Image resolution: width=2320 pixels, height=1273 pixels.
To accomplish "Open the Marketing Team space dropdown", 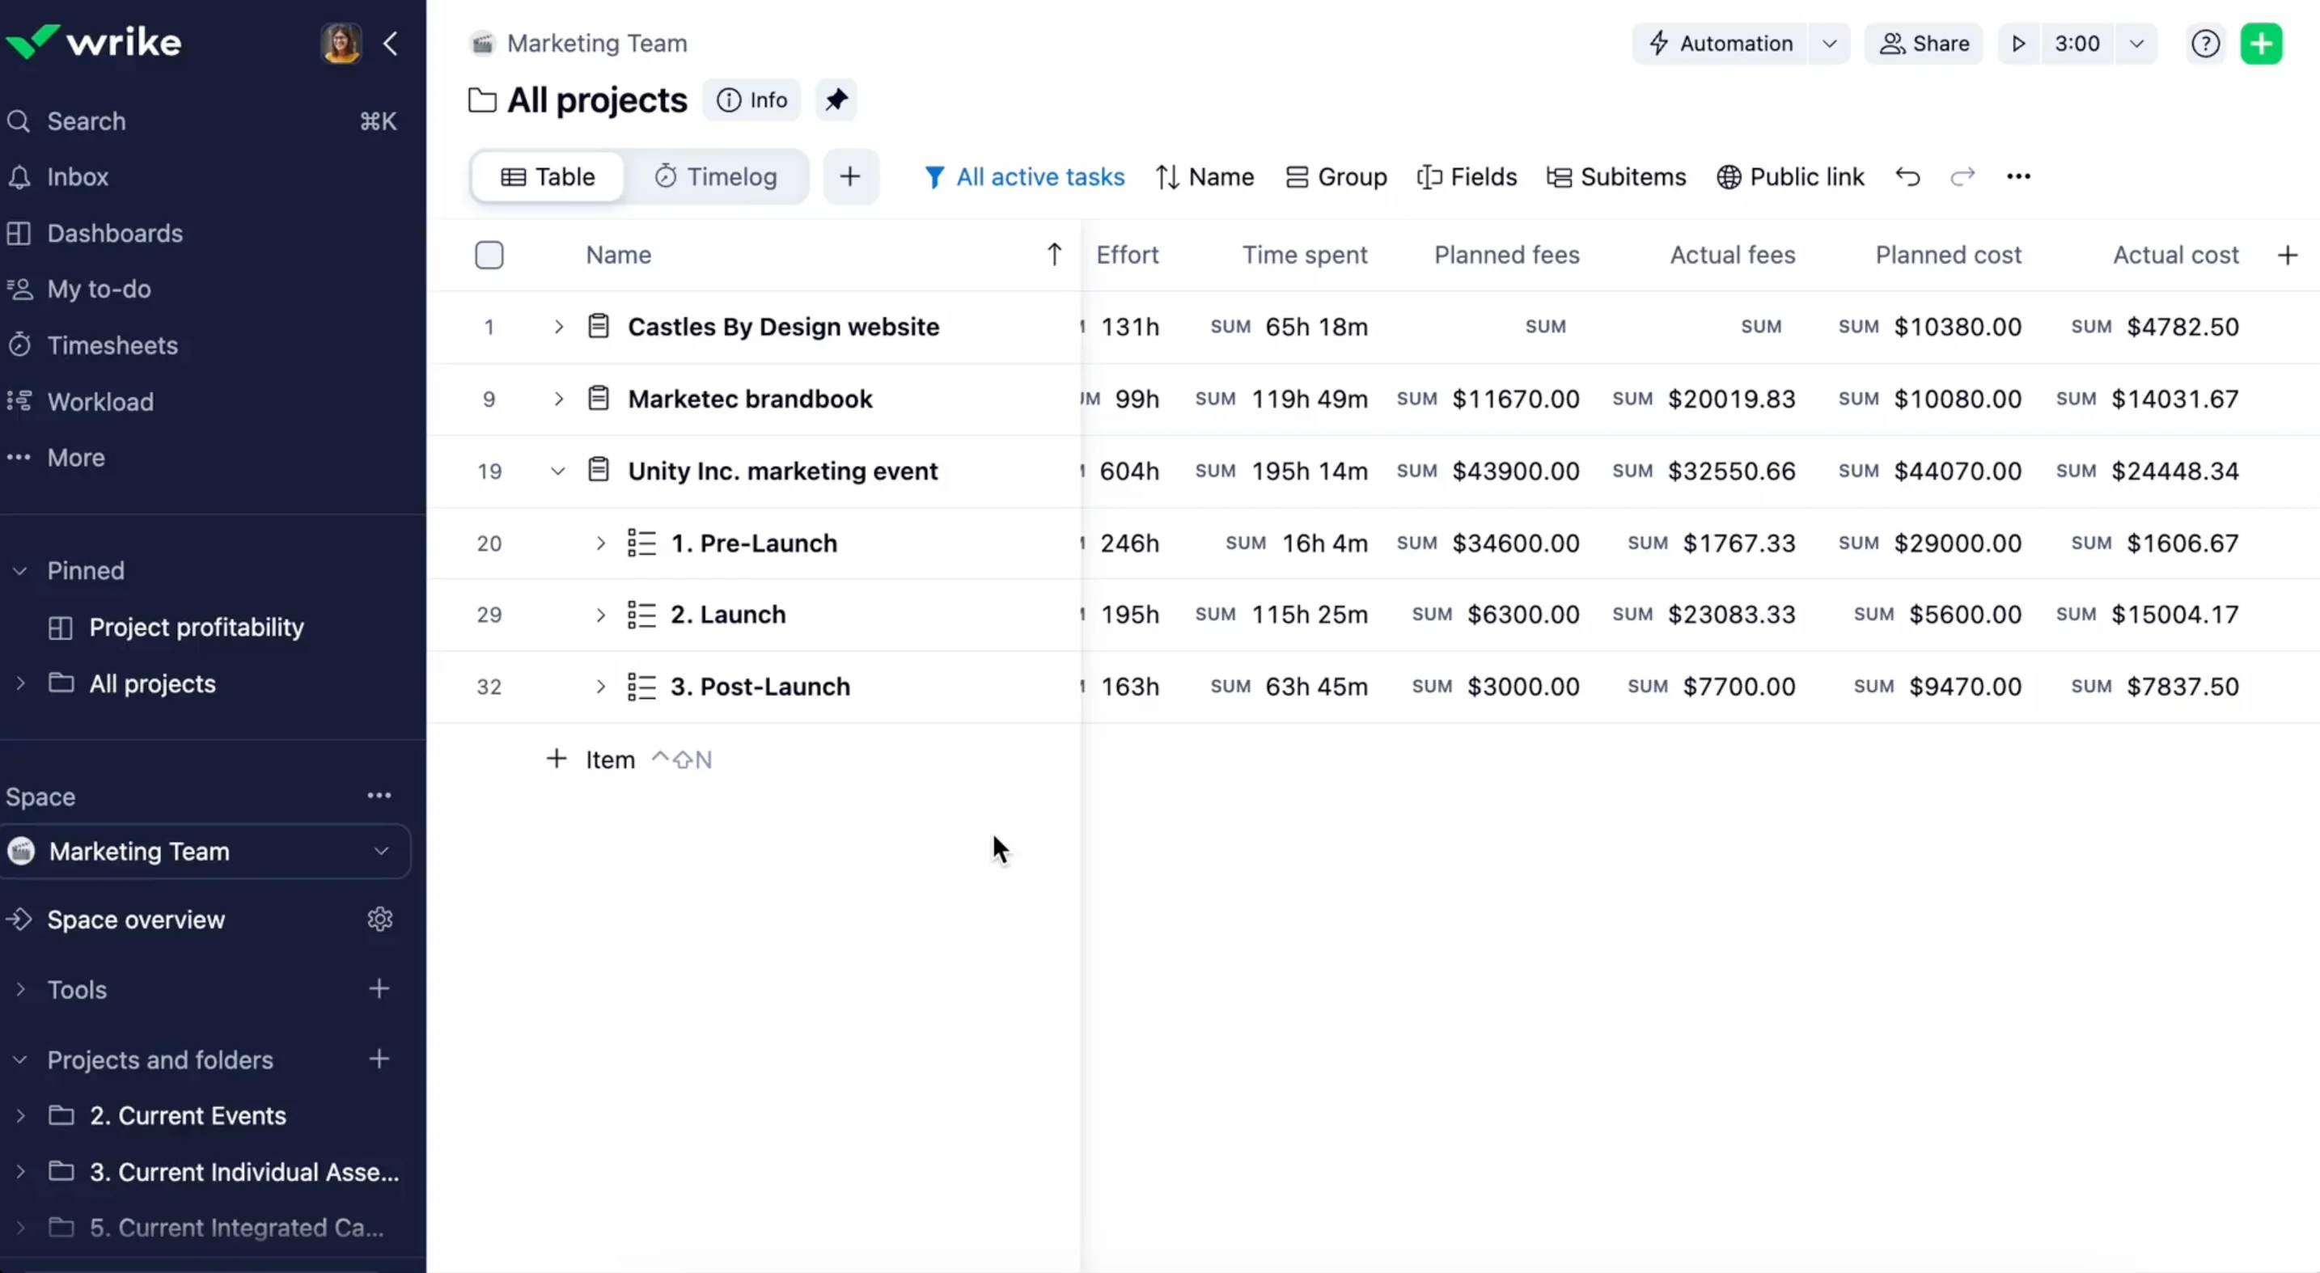I will (382, 851).
